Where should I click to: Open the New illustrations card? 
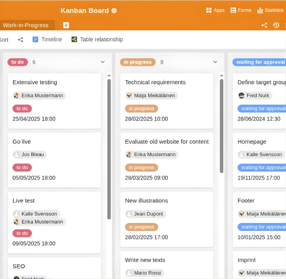167,219
